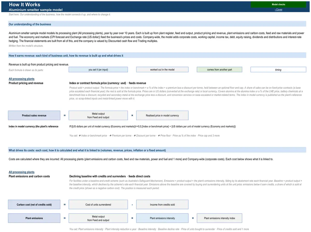Select the 'worked out in the model' legend box
The height and width of the screenshot is (232, 311).
tap(162, 69)
